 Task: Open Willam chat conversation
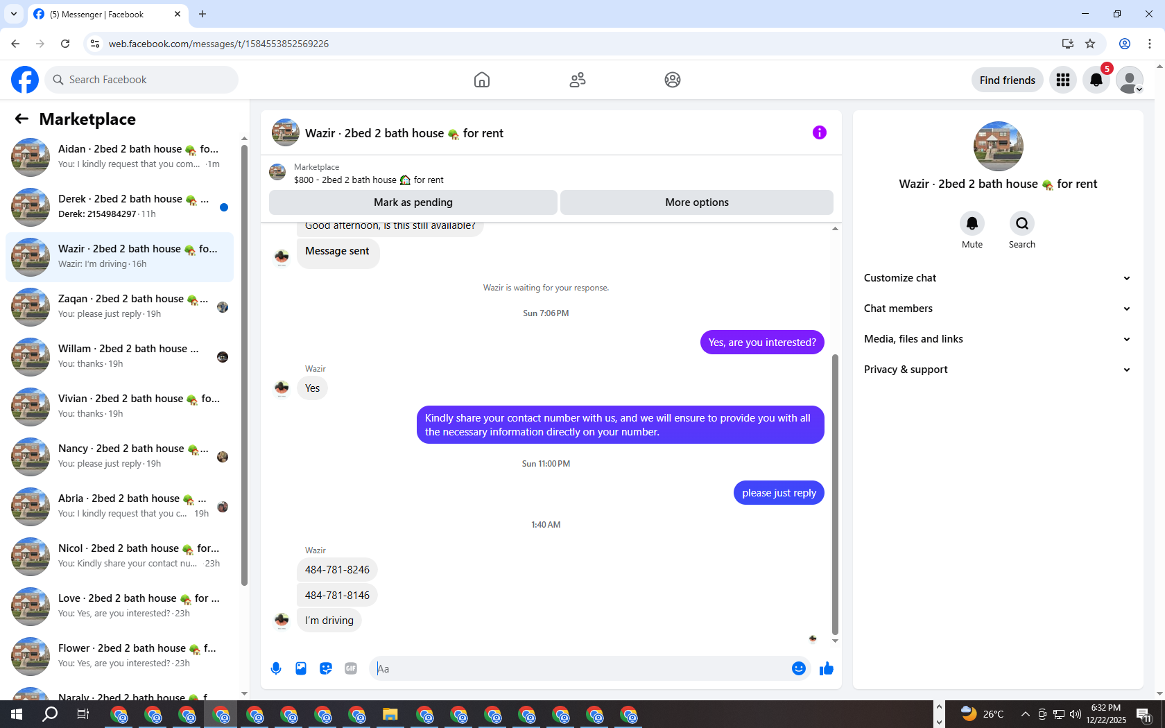(119, 357)
